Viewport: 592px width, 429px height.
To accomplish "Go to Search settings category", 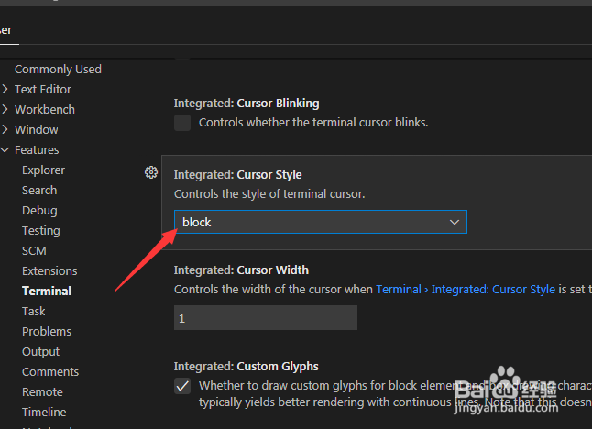I will coord(39,190).
